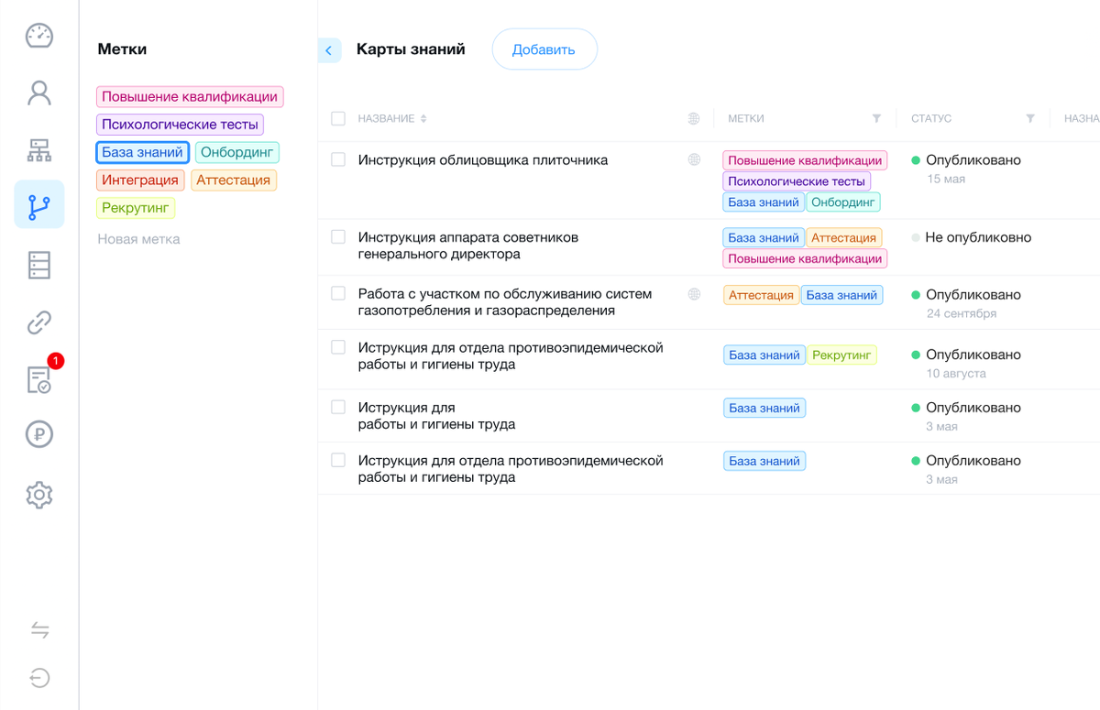
Task: Click Рекрутинг tag in table row
Action: coord(841,355)
